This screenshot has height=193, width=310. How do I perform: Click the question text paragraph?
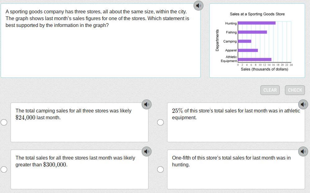pyautogui.click(x=97, y=18)
